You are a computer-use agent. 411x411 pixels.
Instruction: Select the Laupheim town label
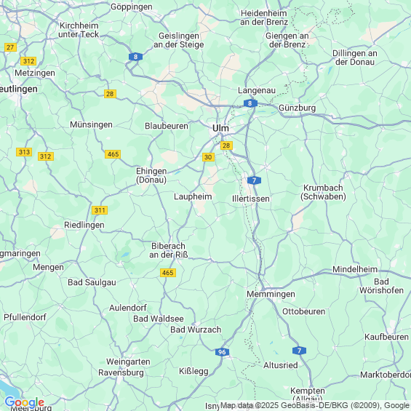(x=193, y=196)
